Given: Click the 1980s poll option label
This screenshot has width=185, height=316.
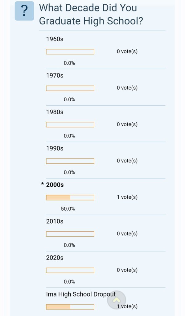Looking at the screenshot, I should pyautogui.click(x=55, y=112).
